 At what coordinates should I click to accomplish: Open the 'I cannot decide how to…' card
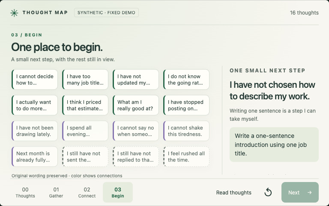click(x=34, y=80)
